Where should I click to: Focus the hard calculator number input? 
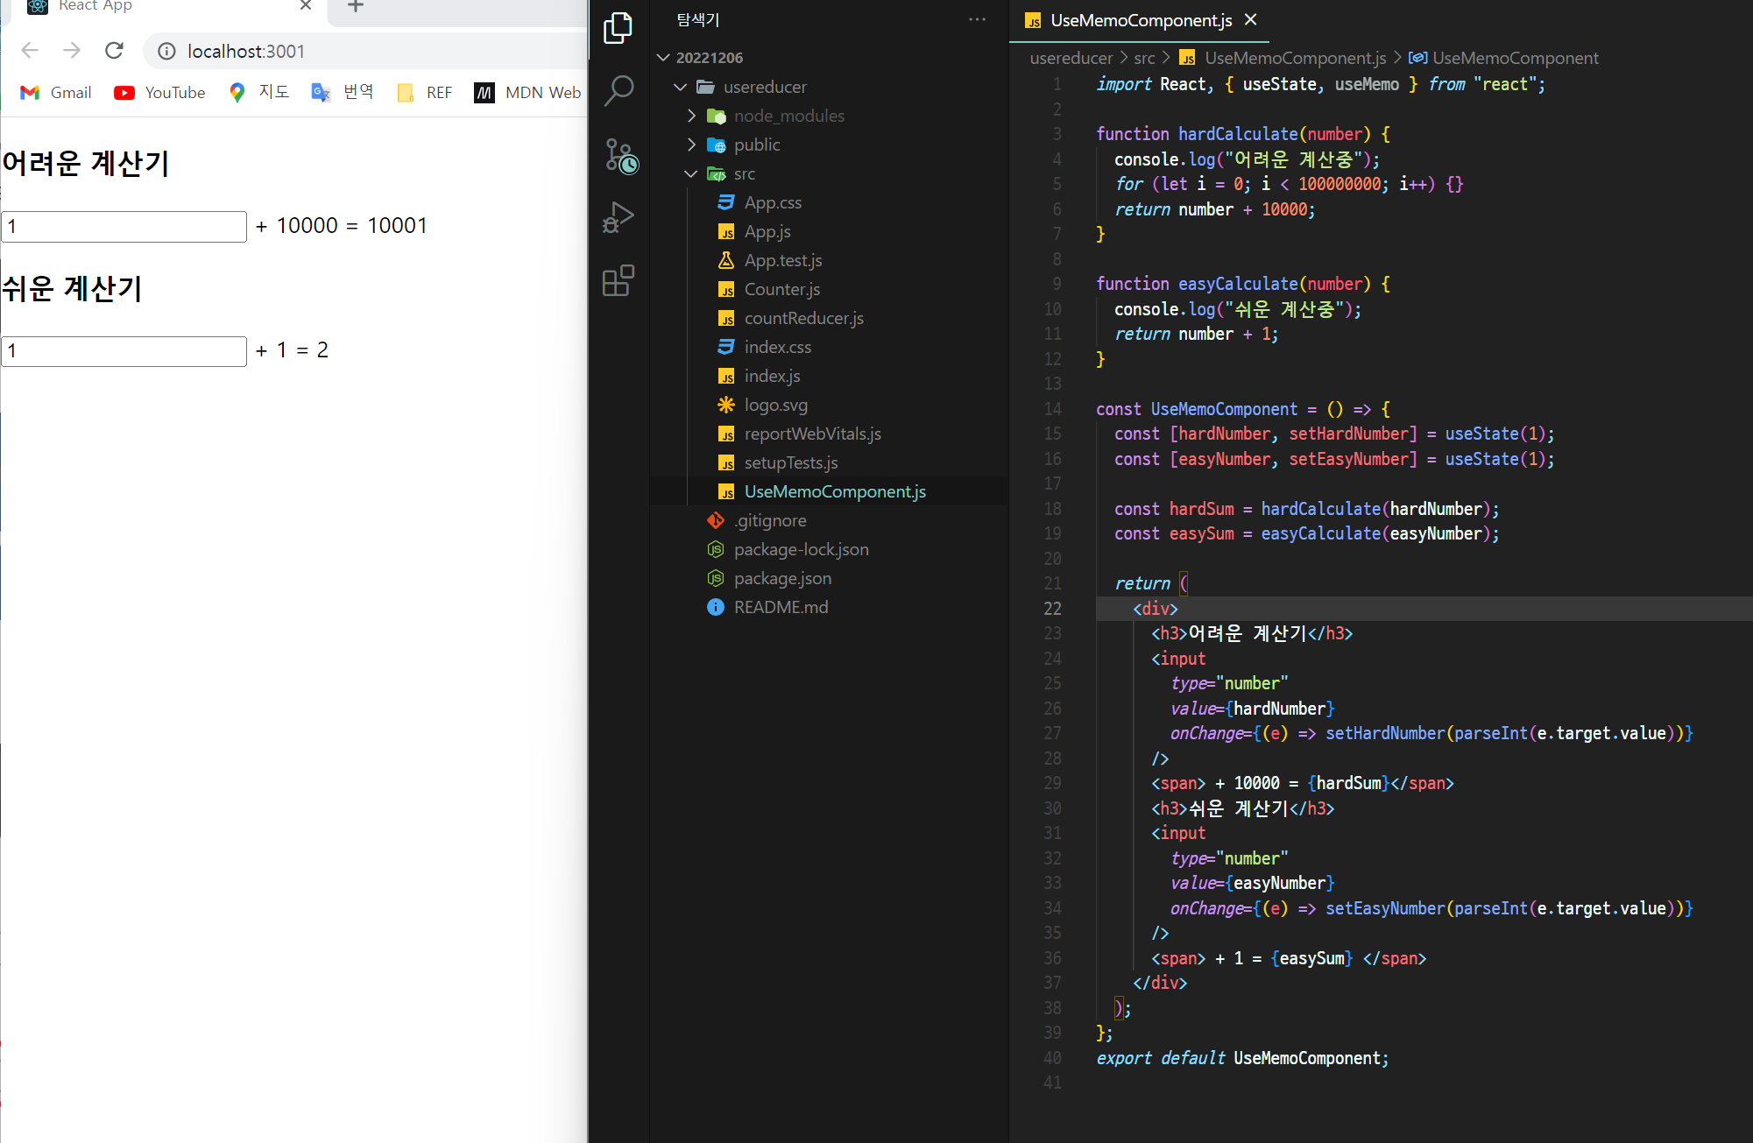coord(124,227)
